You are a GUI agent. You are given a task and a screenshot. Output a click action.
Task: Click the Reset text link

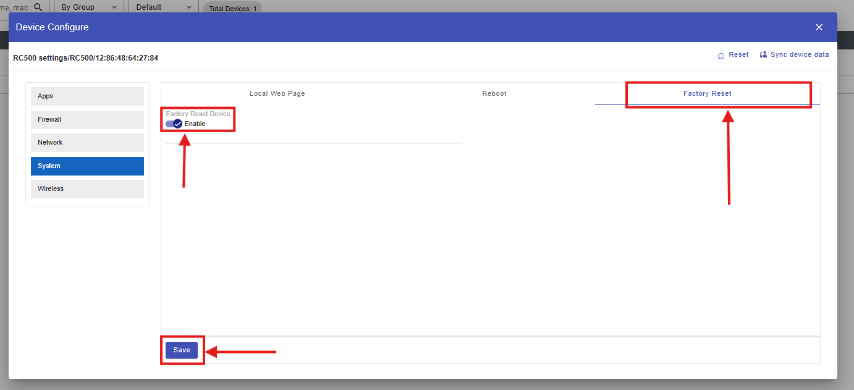click(x=738, y=55)
